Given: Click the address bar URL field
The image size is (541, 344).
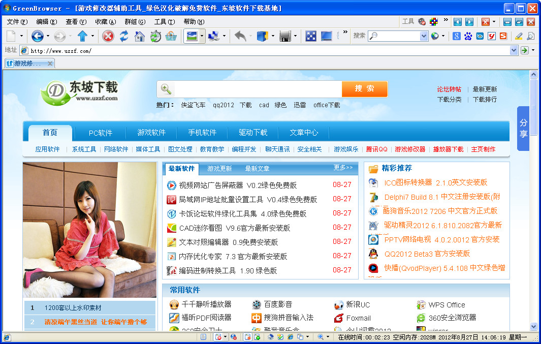Looking at the screenshot, I should pyautogui.click(x=269, y=51).
